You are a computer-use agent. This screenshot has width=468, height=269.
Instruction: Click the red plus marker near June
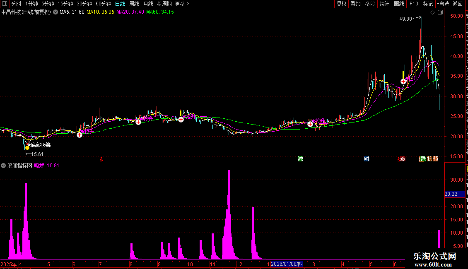pos(80,135)
